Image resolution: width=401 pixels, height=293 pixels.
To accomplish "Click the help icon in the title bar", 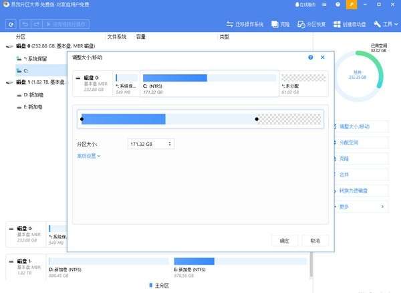I will pyautogui.click(x=338, y=5).
